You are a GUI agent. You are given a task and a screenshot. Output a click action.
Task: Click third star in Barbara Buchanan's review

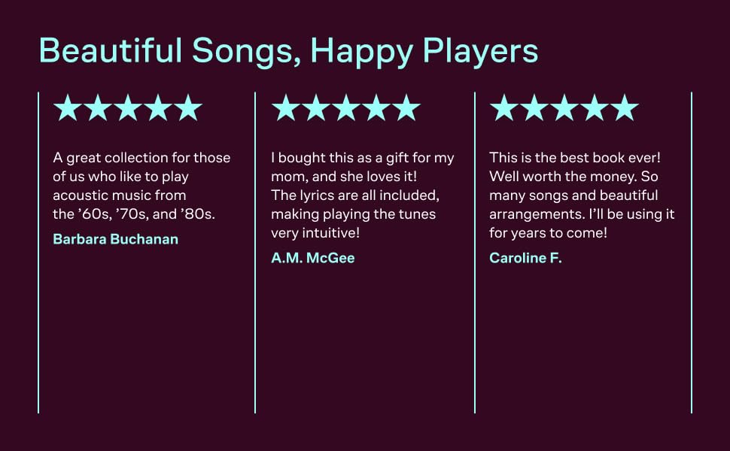(128, 108)
